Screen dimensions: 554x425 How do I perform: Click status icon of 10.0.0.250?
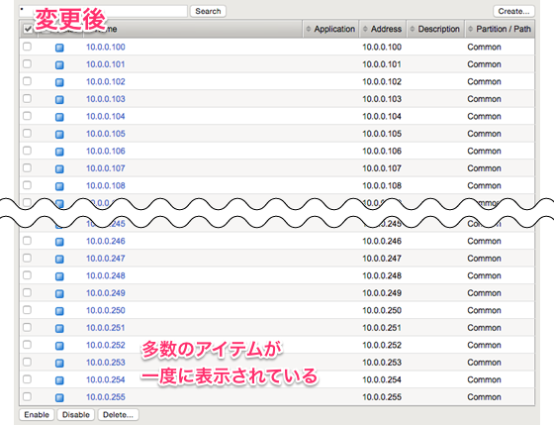tap(59, 311)
